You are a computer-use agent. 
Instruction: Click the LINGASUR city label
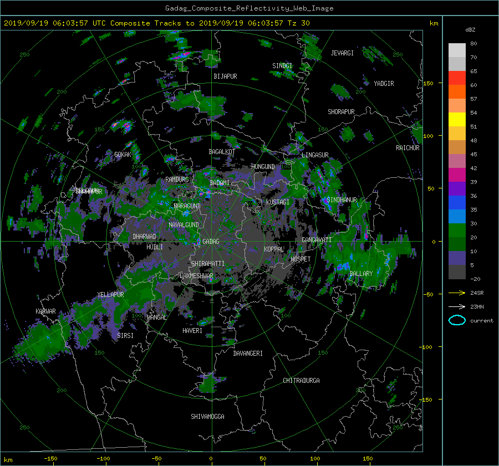pos(315,155)
